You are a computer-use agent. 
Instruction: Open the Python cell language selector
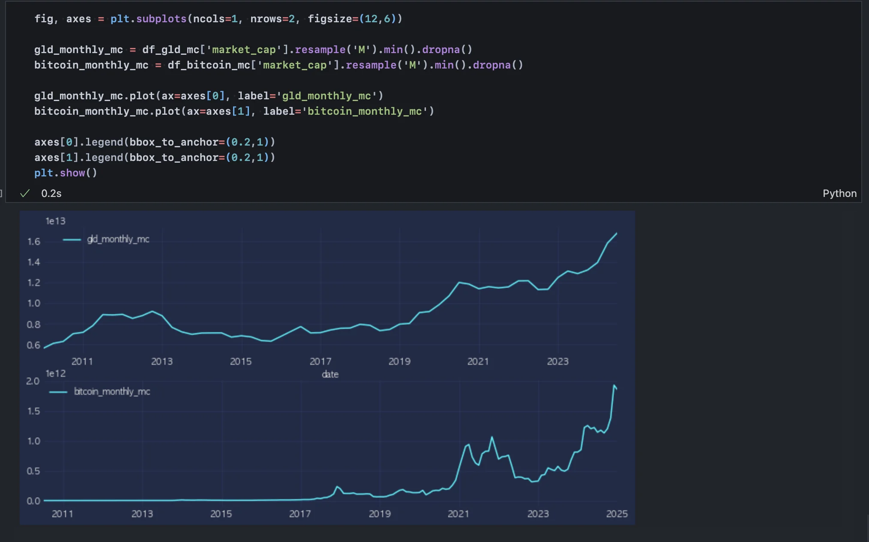[839, 194]
